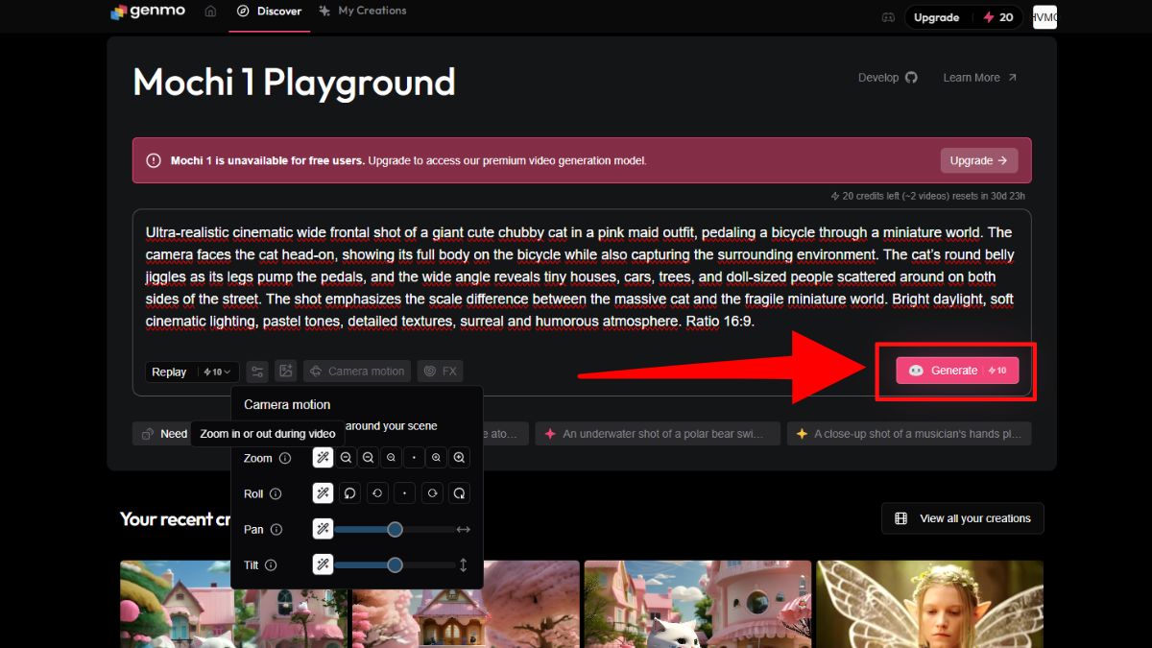The width and height of the screenshot is (1152, 648).
Task: Open the FX effects button
Action: pyautogui.click(x=441, y=371)
